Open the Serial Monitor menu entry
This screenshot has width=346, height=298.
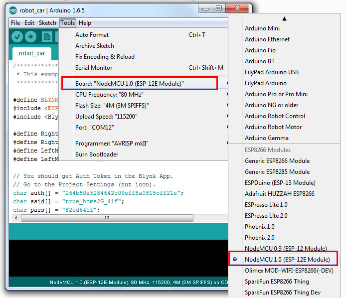coord(144,68)
